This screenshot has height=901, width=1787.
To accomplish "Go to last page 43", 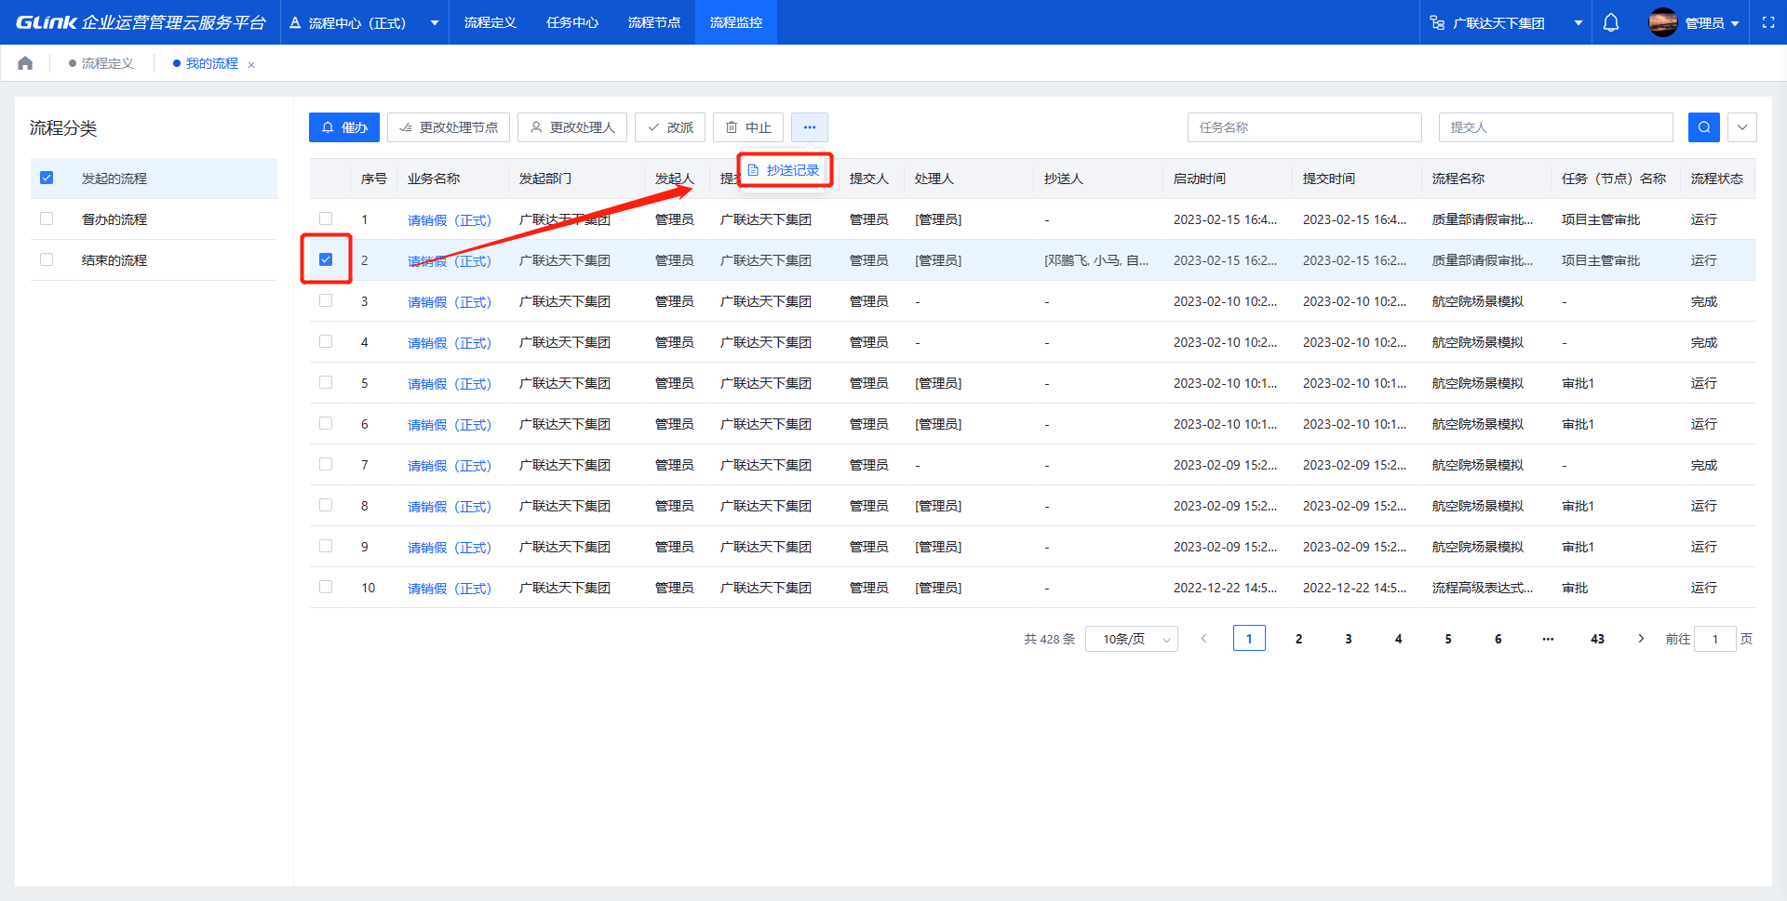I will pos(1597,639).
